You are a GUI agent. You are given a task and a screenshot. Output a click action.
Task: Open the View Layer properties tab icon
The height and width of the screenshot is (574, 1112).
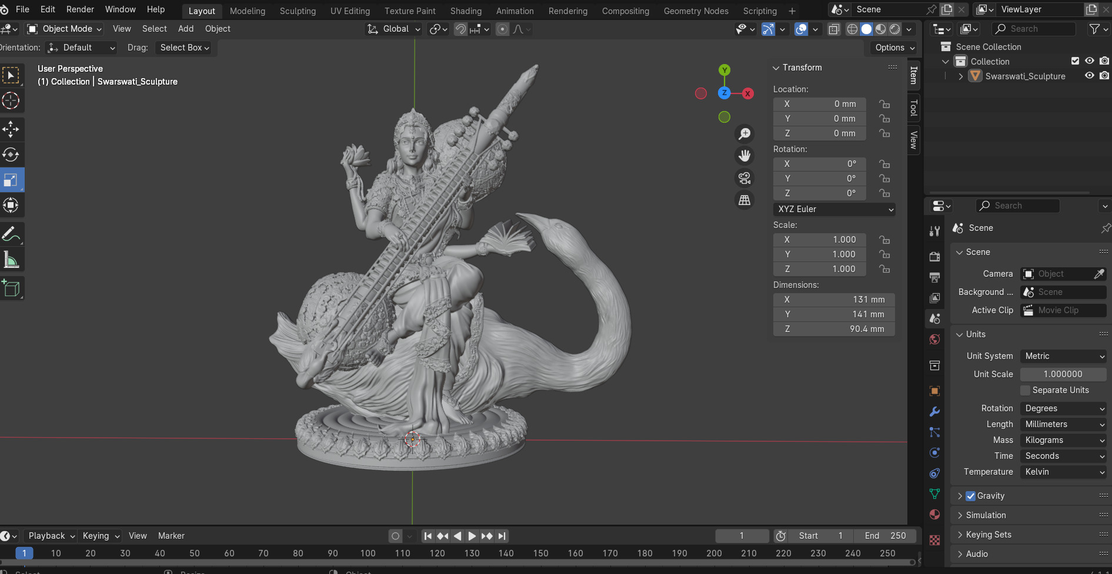click(934, 298)
